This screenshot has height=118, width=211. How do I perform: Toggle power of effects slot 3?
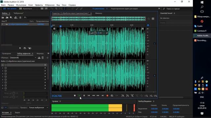point(6,71)
